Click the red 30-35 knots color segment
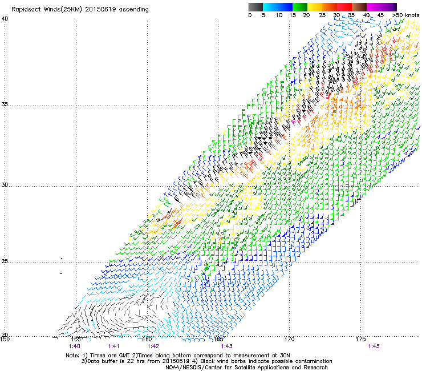The height and width of the screenshot is (371, 422). click(x=344, y=7)
